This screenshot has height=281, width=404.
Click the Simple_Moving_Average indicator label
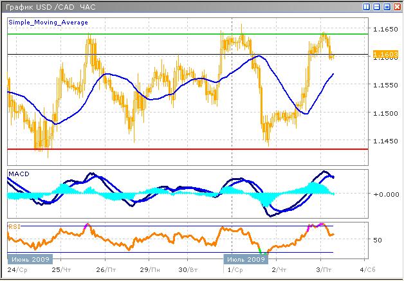click(x=48, y=22)
